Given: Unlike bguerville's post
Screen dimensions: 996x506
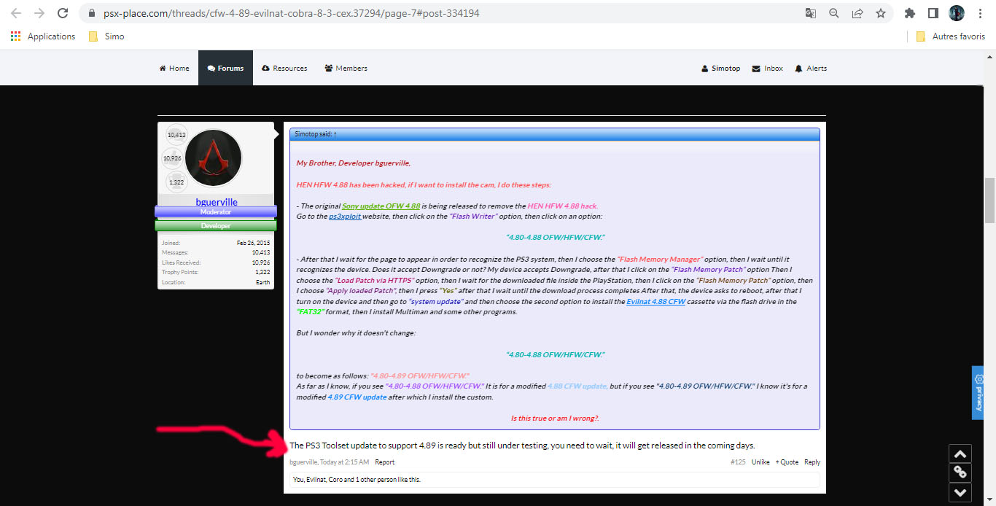Looking at the screenshot, I should coord(760,462).
